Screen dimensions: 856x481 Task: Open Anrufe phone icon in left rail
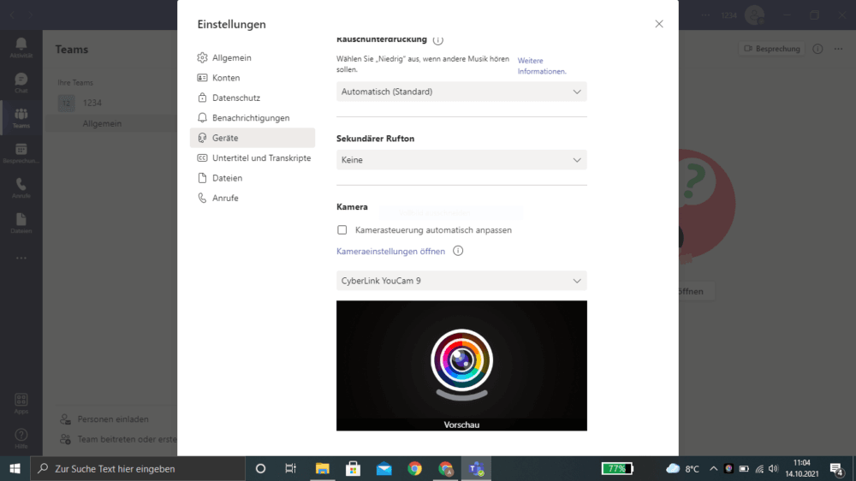pos(21,187)
